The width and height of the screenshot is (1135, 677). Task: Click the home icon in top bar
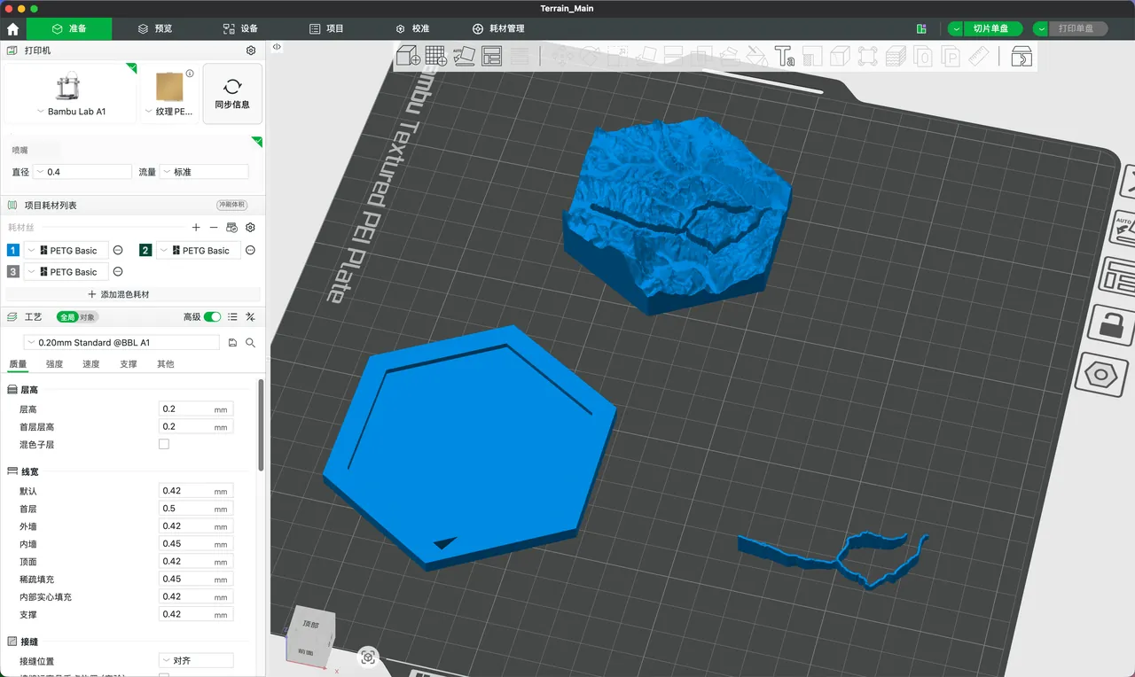pyautogui.click(x=12, y=28)
